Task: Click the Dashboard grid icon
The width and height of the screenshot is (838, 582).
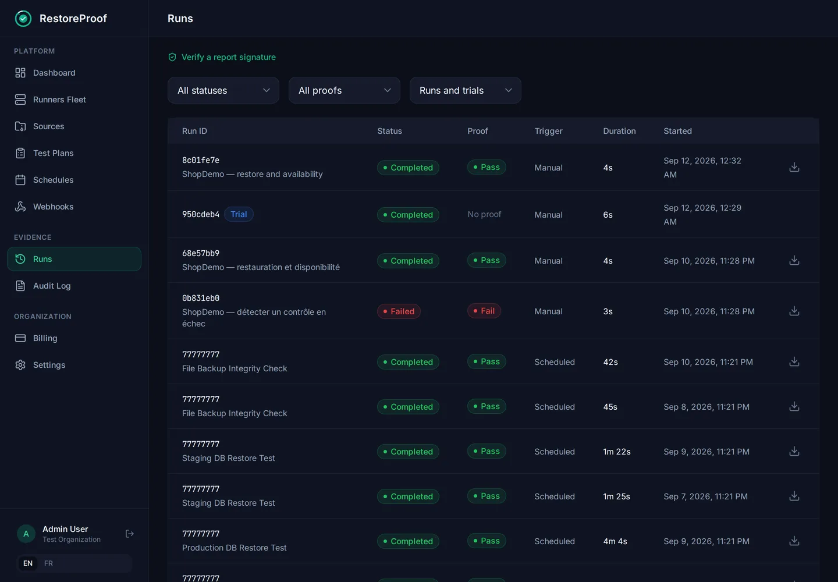Action: [20, 73]
